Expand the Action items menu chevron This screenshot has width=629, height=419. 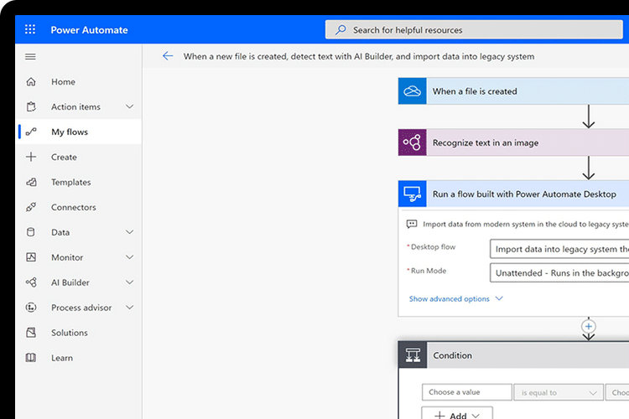(x=129, y=106)
